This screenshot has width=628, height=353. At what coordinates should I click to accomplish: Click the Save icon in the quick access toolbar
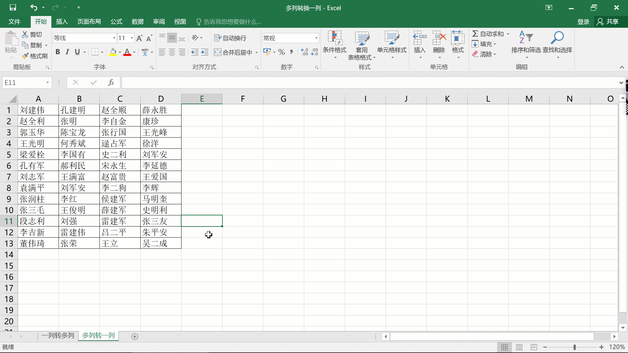pyautogui.click(x=13, y=7)
